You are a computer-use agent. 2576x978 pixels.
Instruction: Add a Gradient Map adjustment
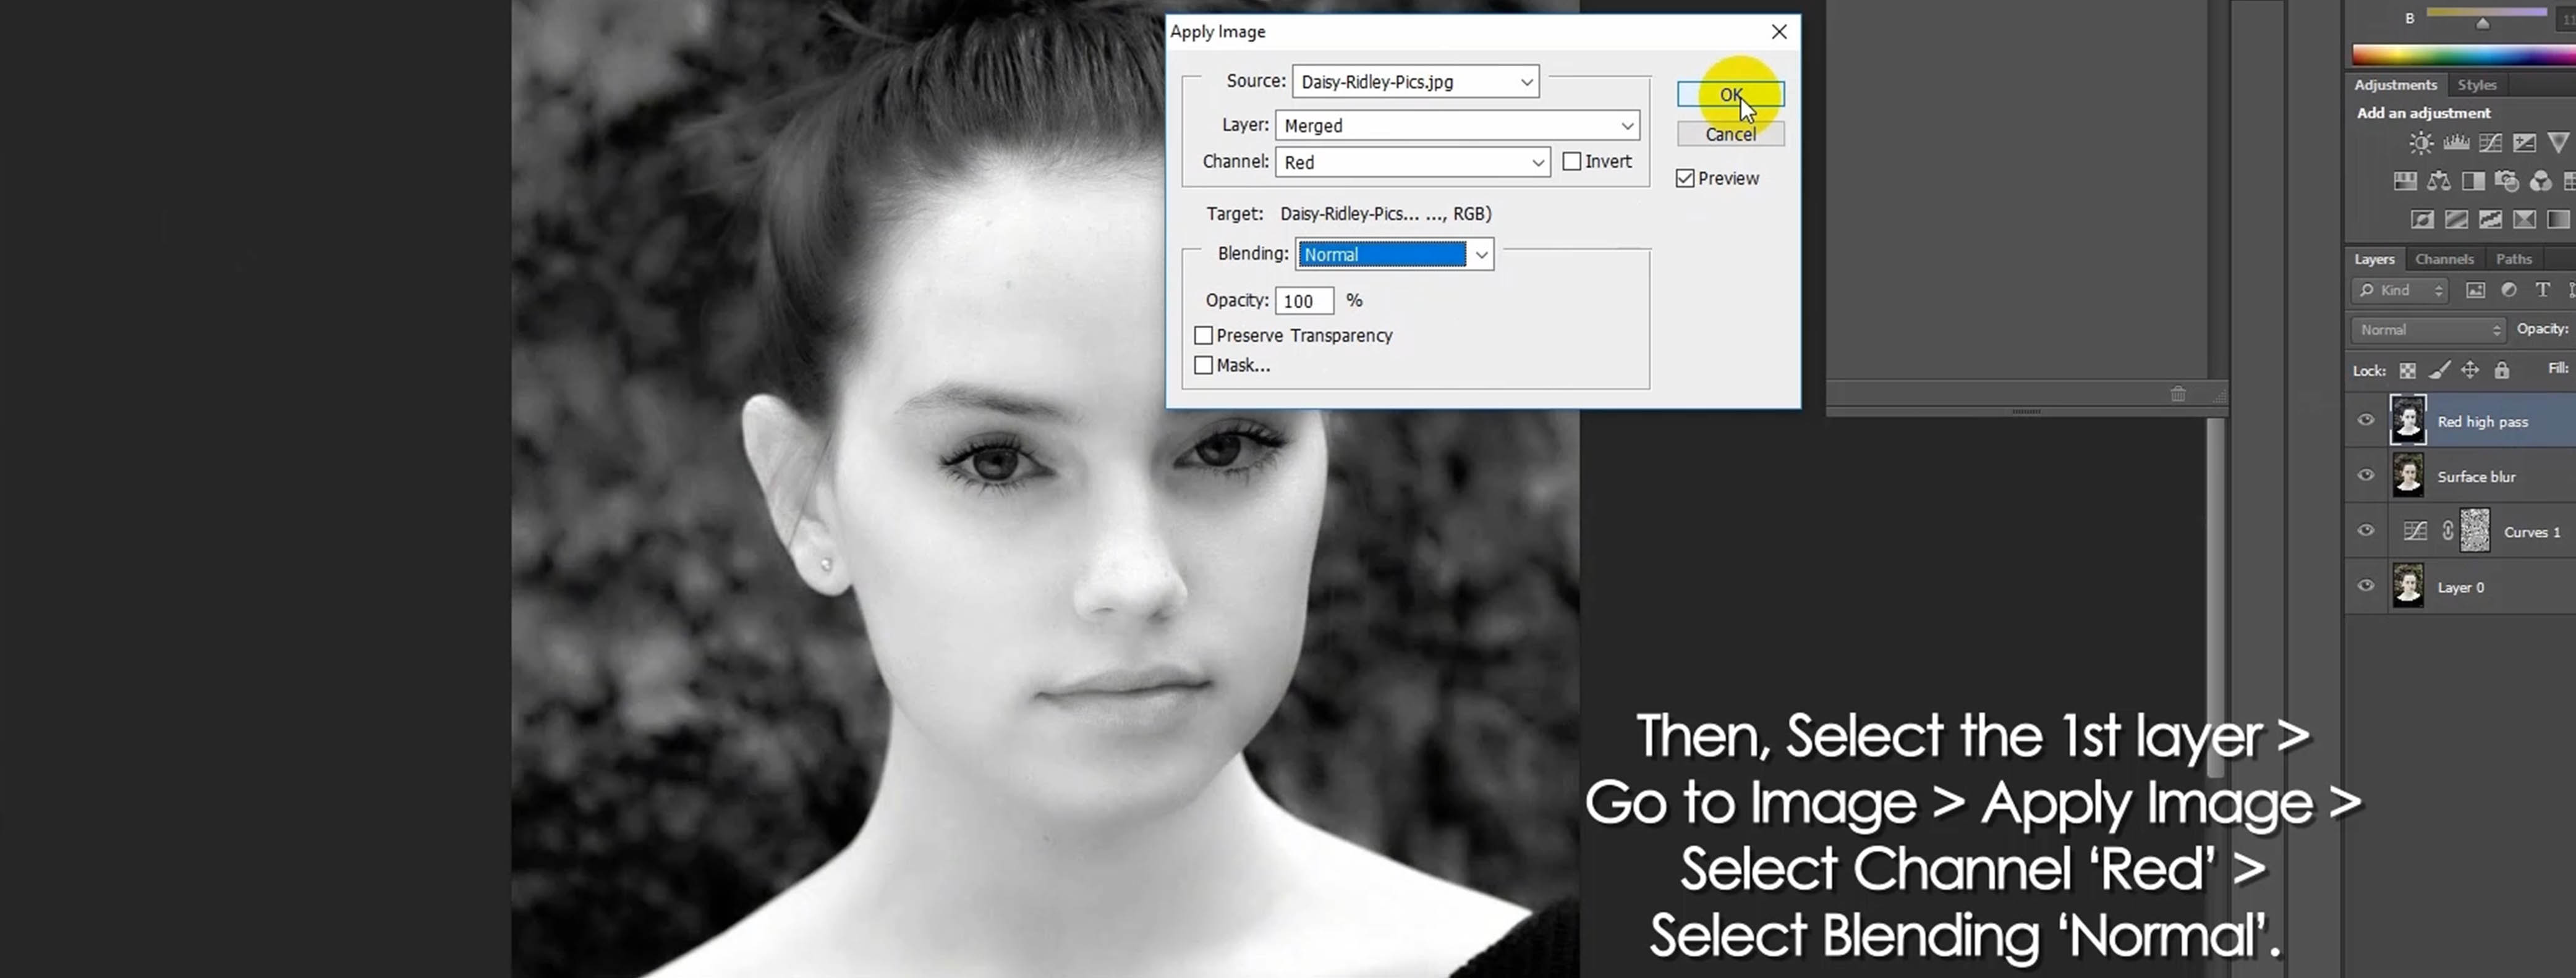[2558, 220]
